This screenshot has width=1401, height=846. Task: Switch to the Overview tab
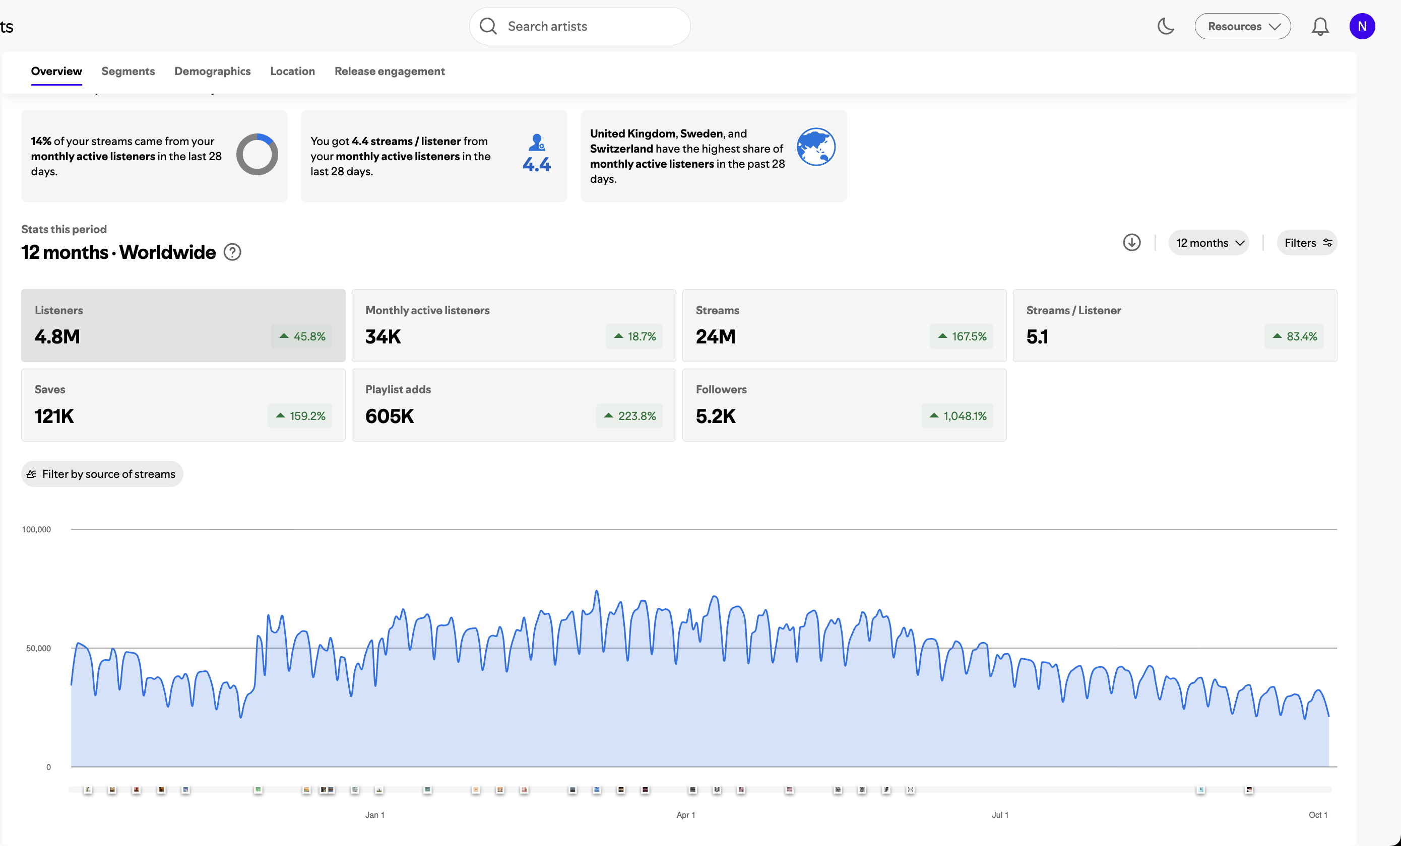[x=56, y=71]
